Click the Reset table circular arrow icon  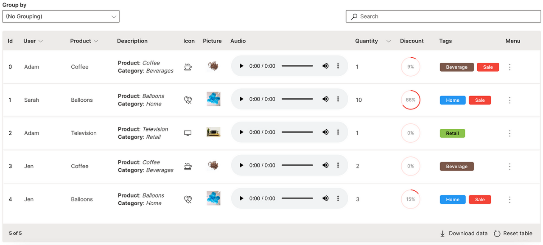pos(497,234)
